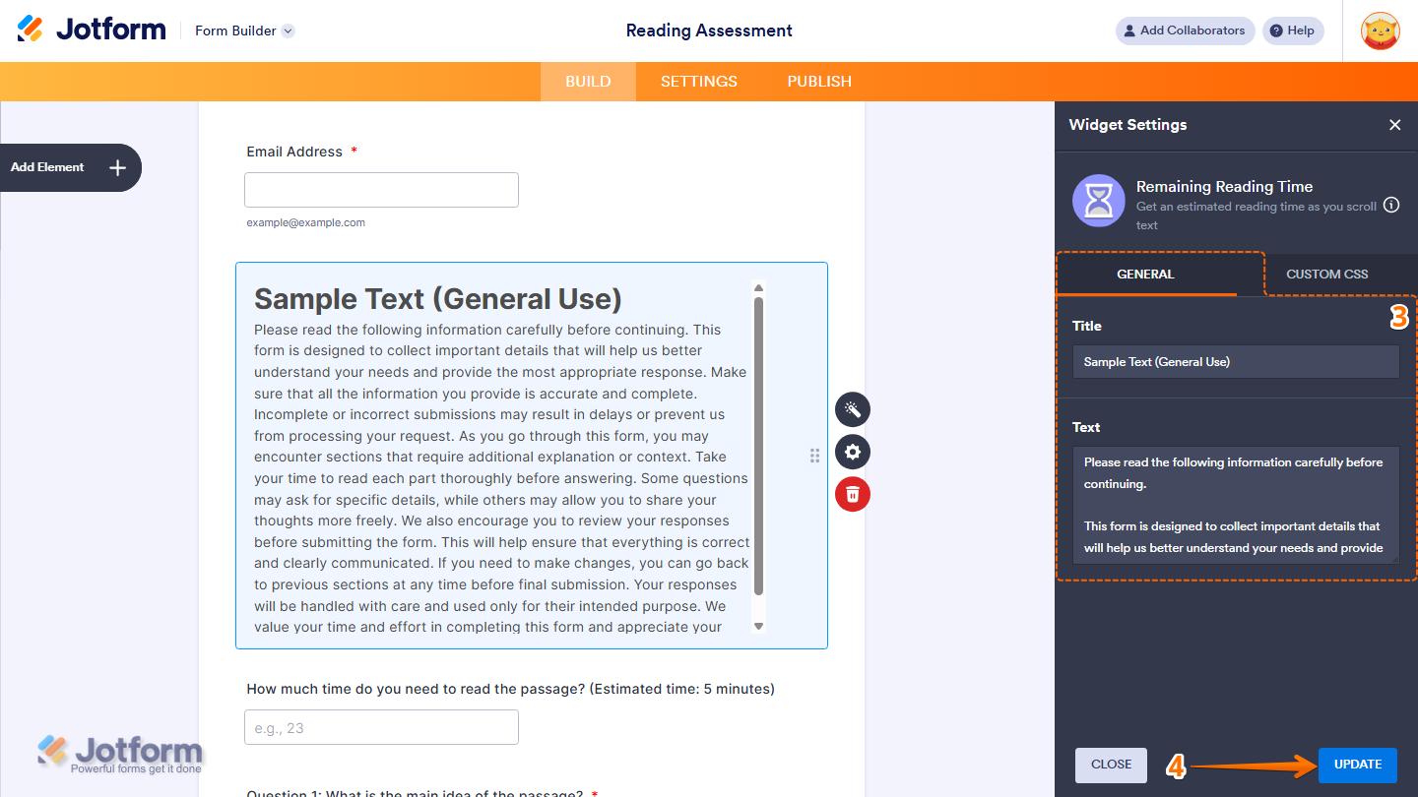Open the Help menu in the top bar
The height and width of the screenshot is (797, 1418).
[1293, 31]
